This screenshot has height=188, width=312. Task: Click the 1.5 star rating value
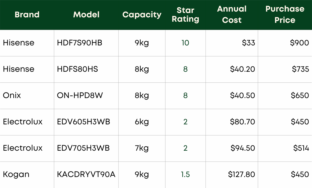coord(185,174)
